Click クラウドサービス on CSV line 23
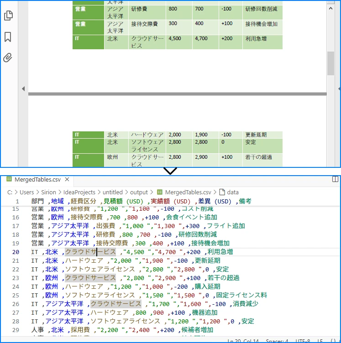The width and height of the screenshot is (341, 343). point(90,278)
